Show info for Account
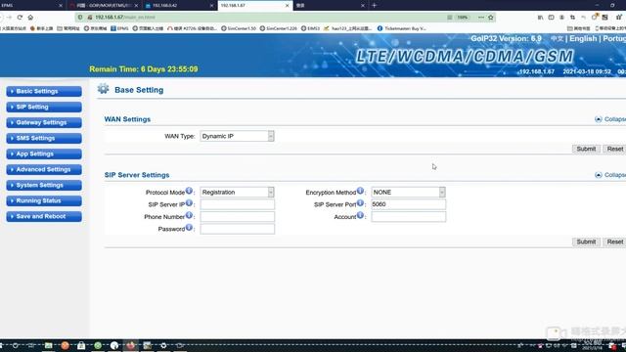 360,215
